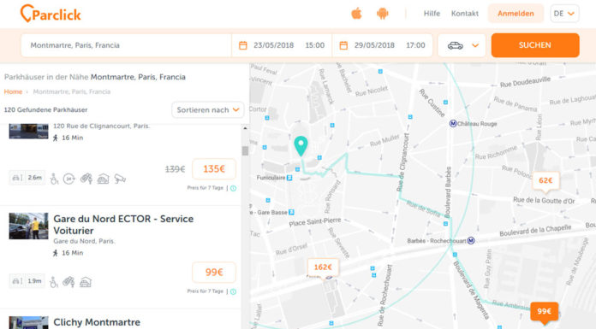The height and width of the screenshot is (329, 596).
Task: Click the Parclick logo
Action: (x=51, y=14)
